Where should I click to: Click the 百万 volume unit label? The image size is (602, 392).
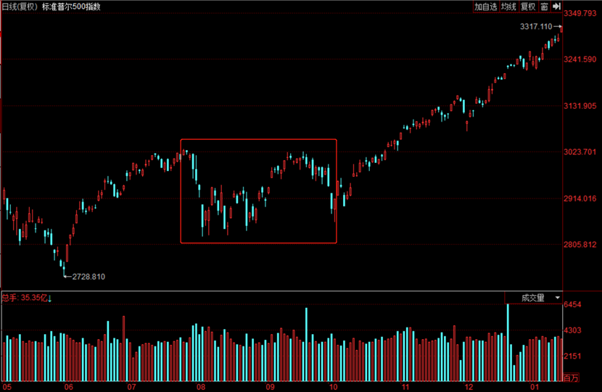571,378
